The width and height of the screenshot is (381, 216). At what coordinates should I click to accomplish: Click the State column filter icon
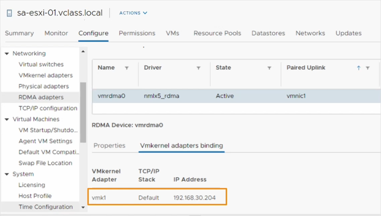(269, 68)
